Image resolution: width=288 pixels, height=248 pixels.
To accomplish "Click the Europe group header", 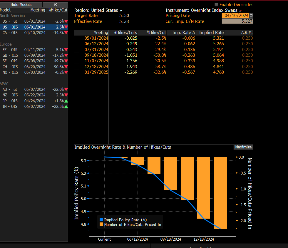I will pyautogui.click(x=6, y=44).
